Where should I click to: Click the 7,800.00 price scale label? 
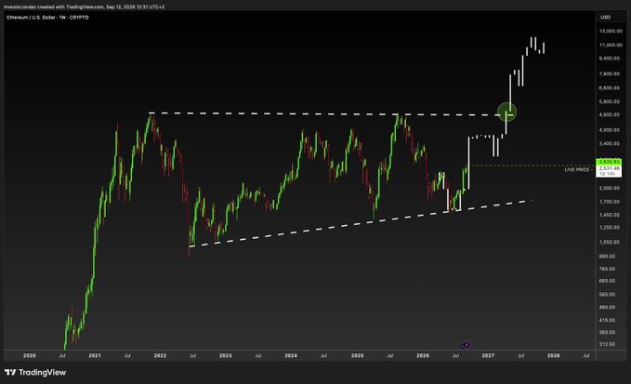(x=610, y=74)
